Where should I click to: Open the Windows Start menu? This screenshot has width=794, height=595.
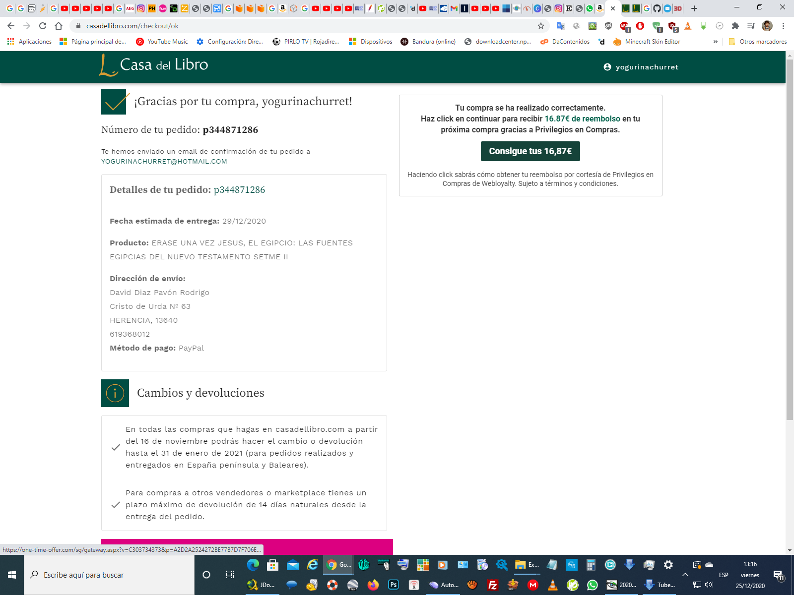(x=12, y=575)
